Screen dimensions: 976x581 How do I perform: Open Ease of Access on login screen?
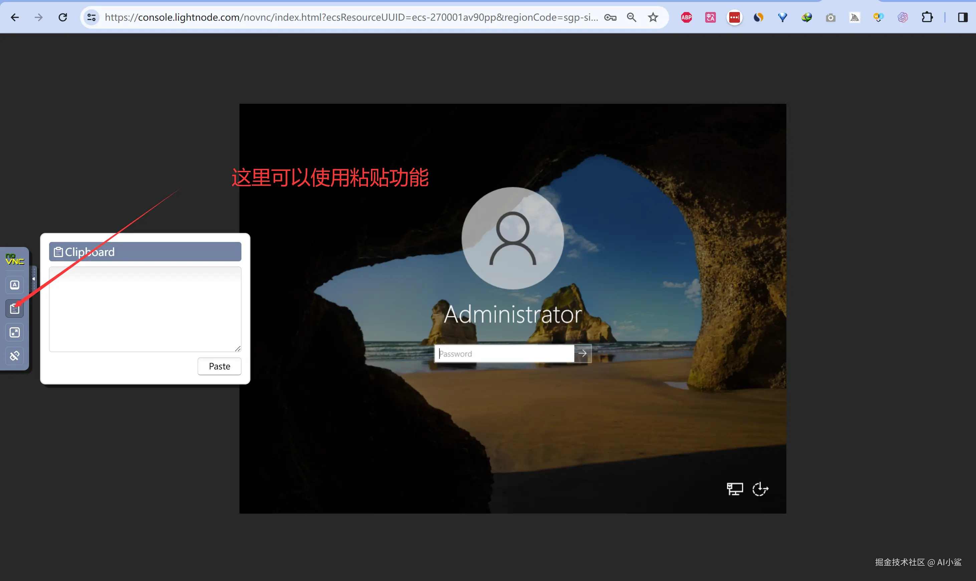point(760,489)
